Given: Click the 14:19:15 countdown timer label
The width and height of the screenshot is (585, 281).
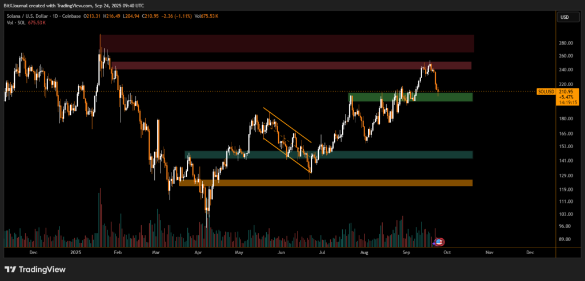Looking at the screenshot, I should point(565,103).
